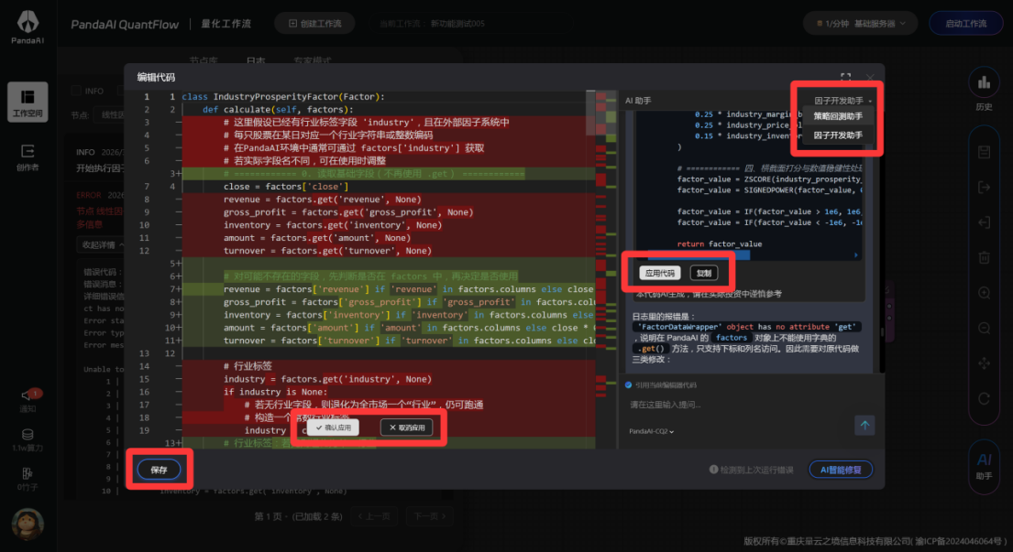Viewport: 1013px width, 552px height.
Task: Click the 检测到上次运行错误 status text
Action: click(756, 470)
